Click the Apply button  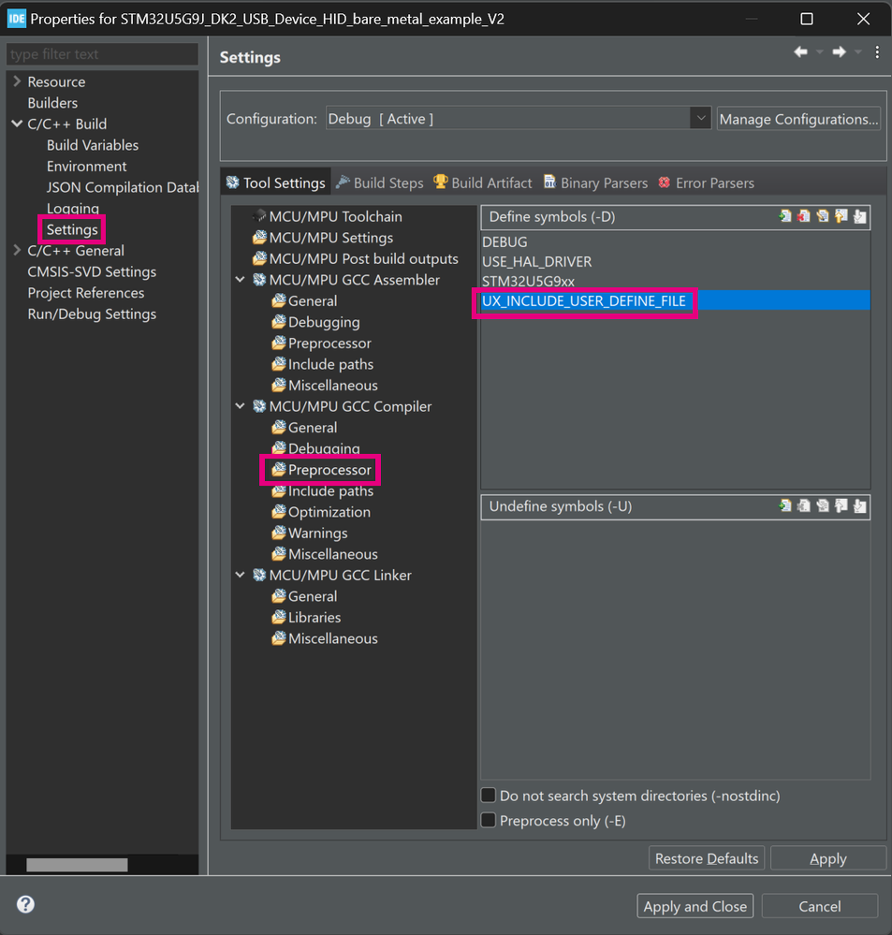click(x=828, y=858)
